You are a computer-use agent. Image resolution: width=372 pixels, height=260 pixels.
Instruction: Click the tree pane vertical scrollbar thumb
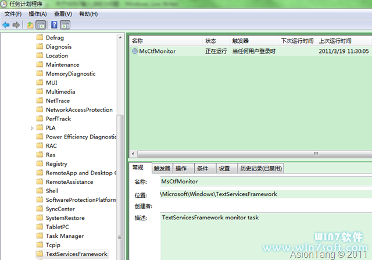coord(120,187)
